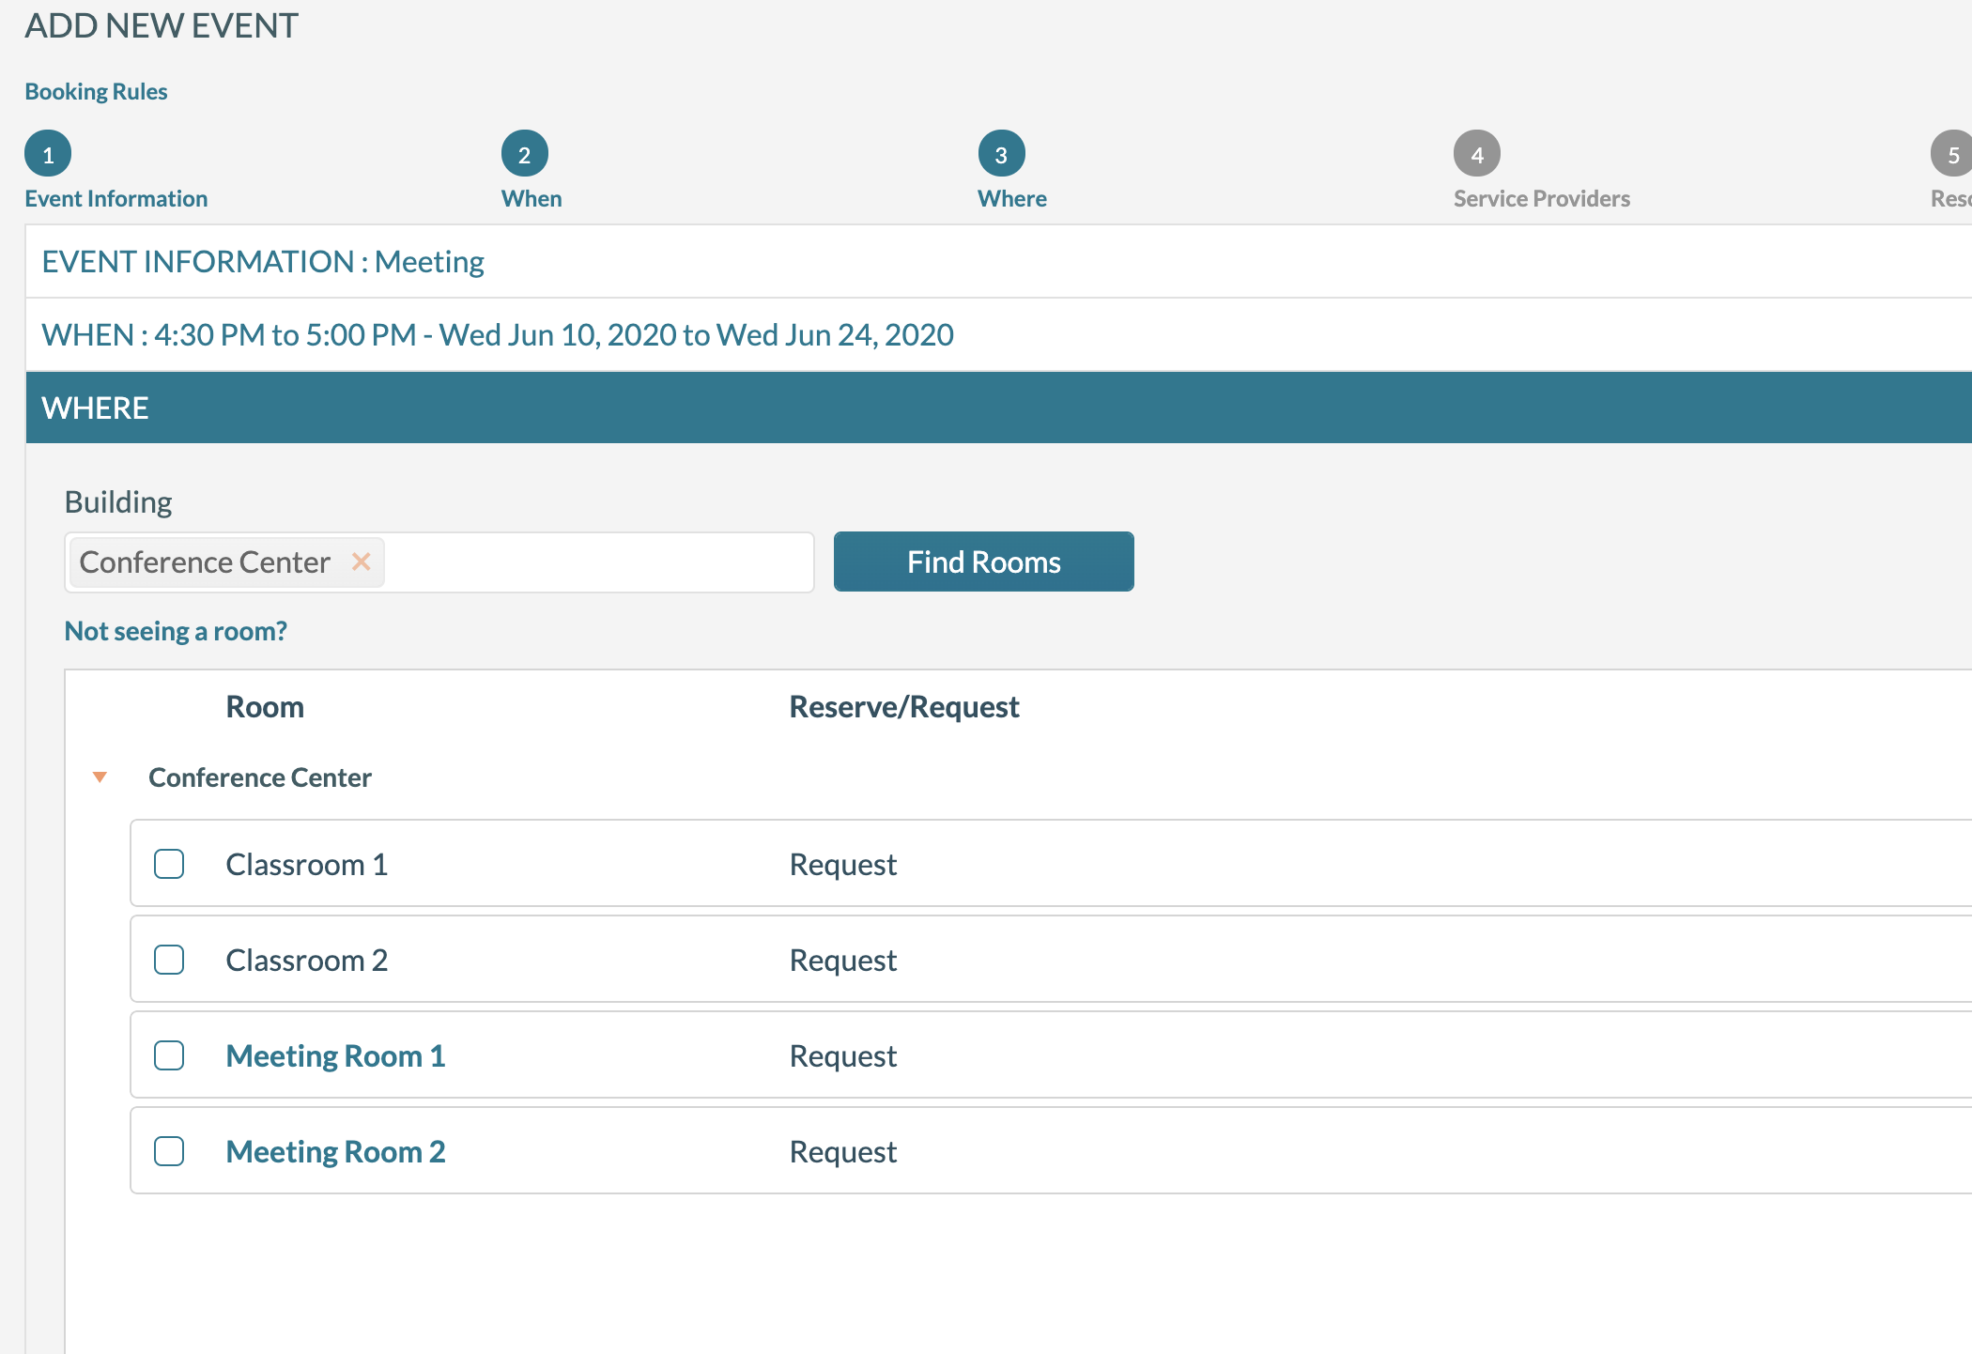Click the Meeting Room 2 checkbox
The width and height of the screenshot is (1972, 1354).
pos(171,1150)
